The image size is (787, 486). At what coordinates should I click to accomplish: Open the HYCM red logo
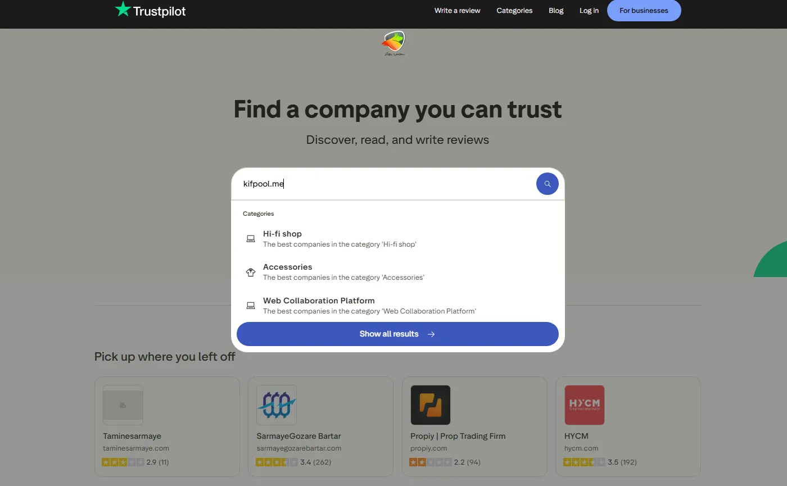coord(584,405)
